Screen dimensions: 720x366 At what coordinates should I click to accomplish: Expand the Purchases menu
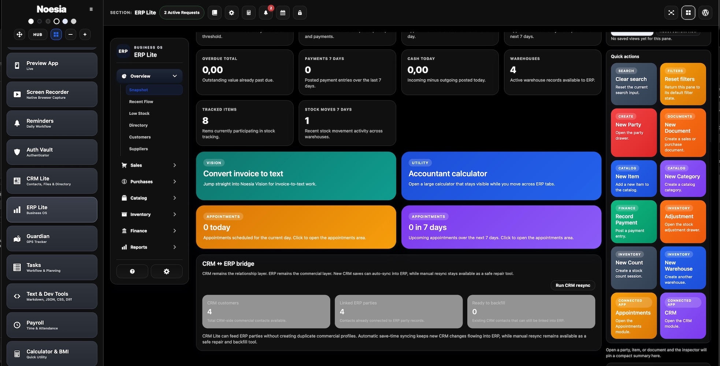[x=149, y=182]
